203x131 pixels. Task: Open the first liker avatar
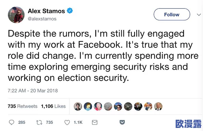coord(78,106)
